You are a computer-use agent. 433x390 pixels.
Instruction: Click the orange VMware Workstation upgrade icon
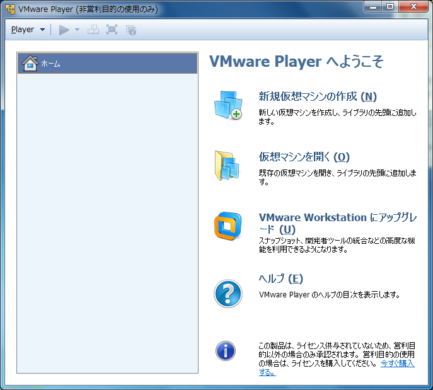point(227,226)
